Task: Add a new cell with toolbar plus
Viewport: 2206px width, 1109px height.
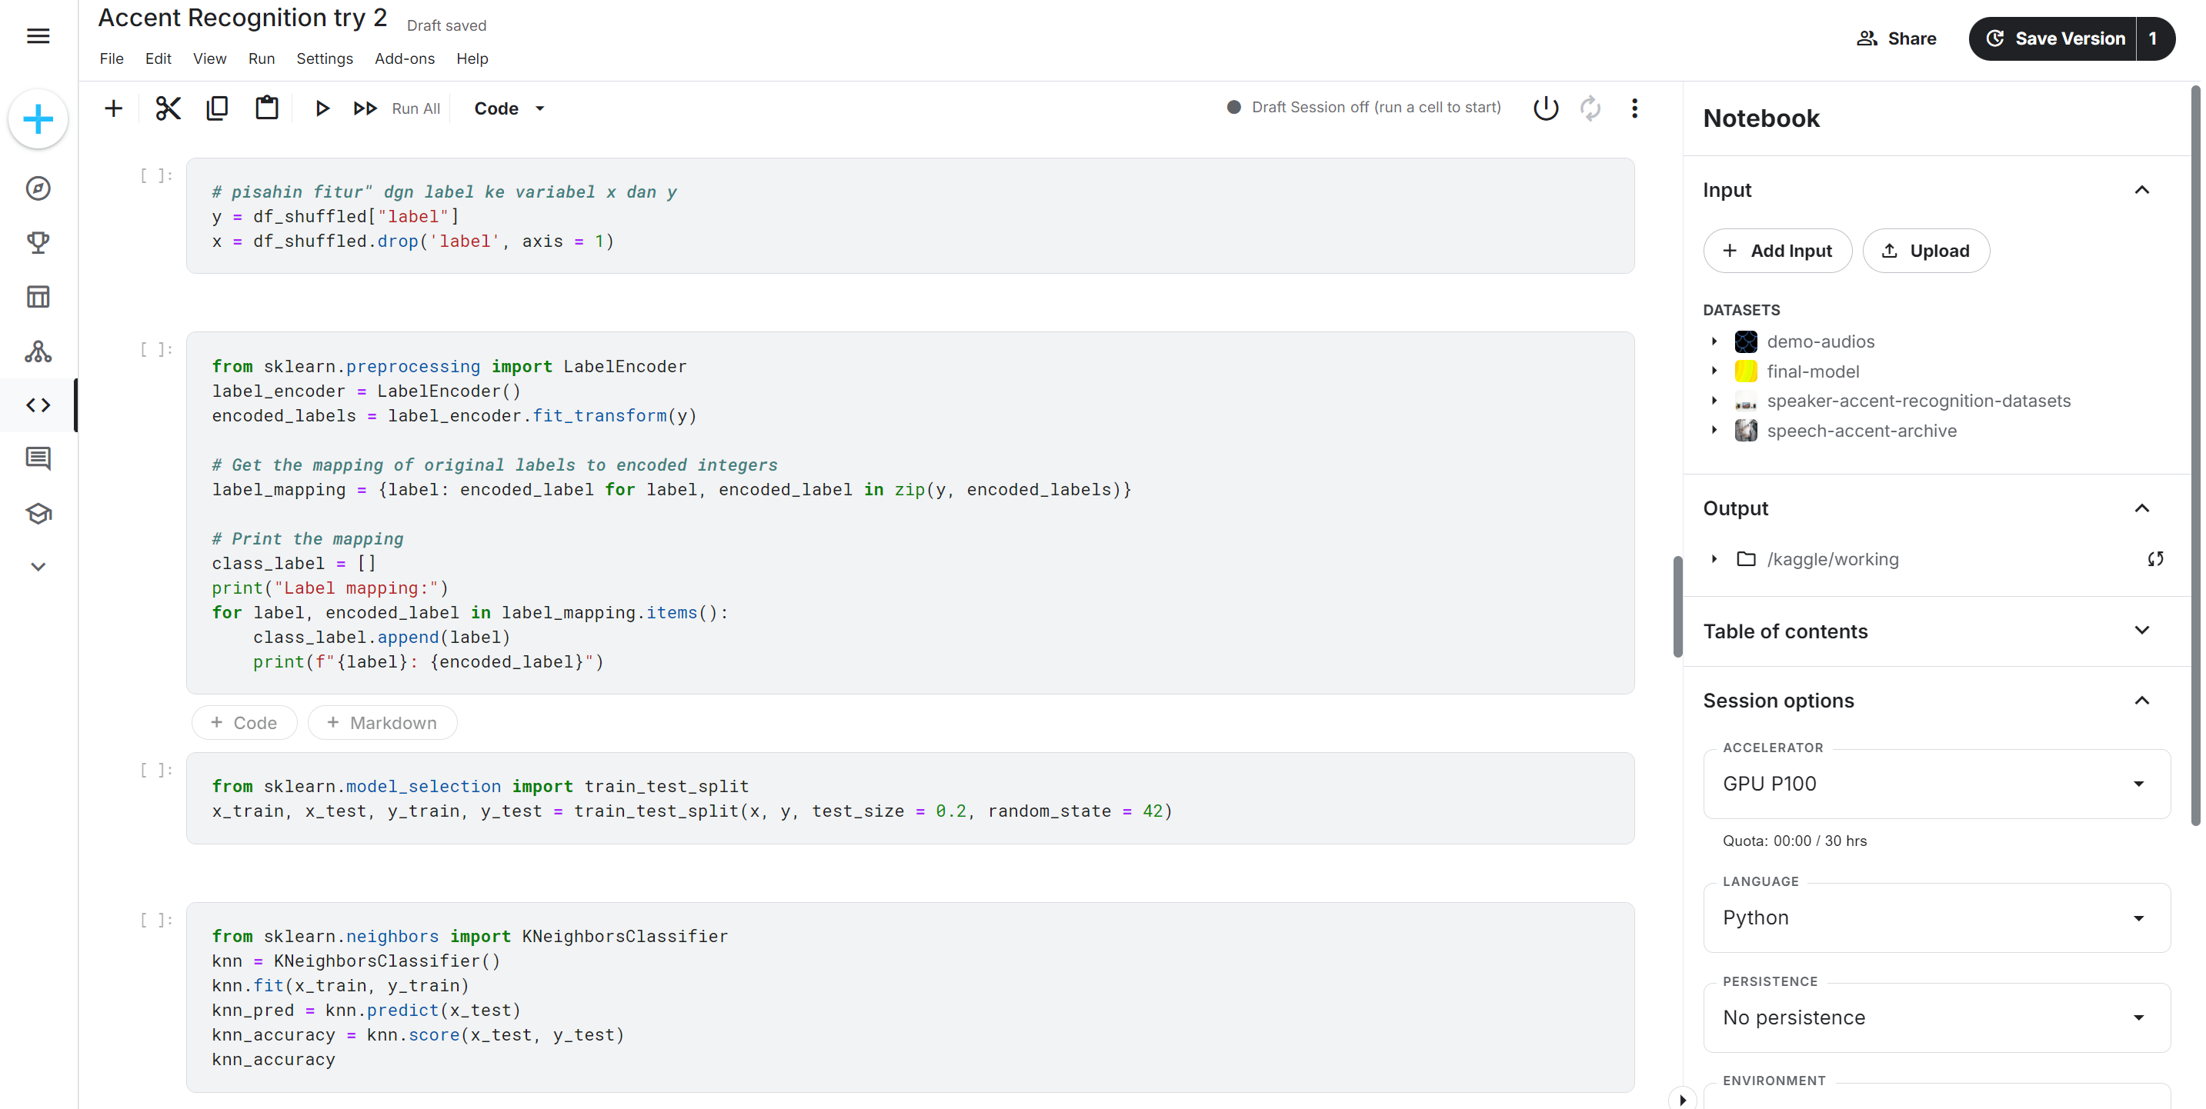Action: point(113,108)
